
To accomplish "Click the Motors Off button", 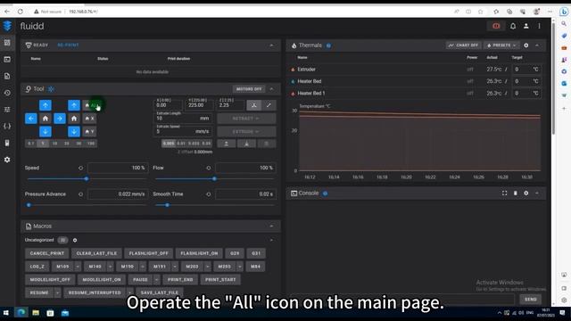I will (x=249, y=89).
